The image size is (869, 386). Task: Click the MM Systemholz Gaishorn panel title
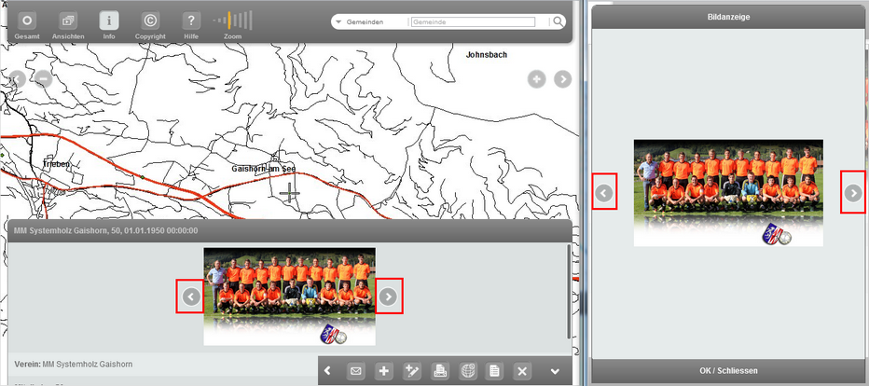click(106, 230)
